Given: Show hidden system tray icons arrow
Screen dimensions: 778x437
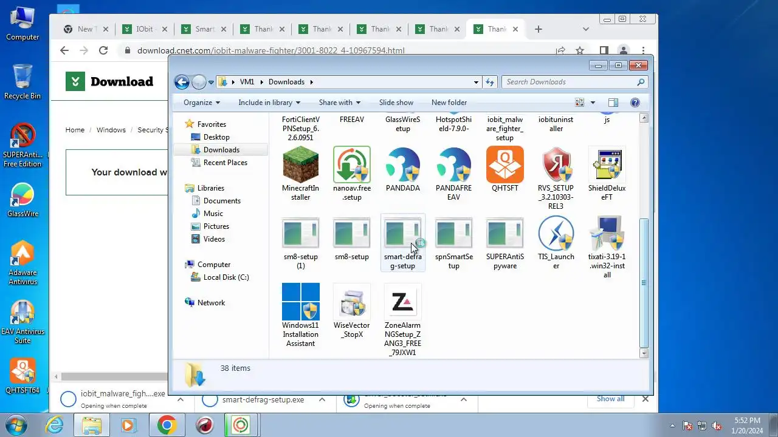Looking at the screenshot, I should [672, 425].
